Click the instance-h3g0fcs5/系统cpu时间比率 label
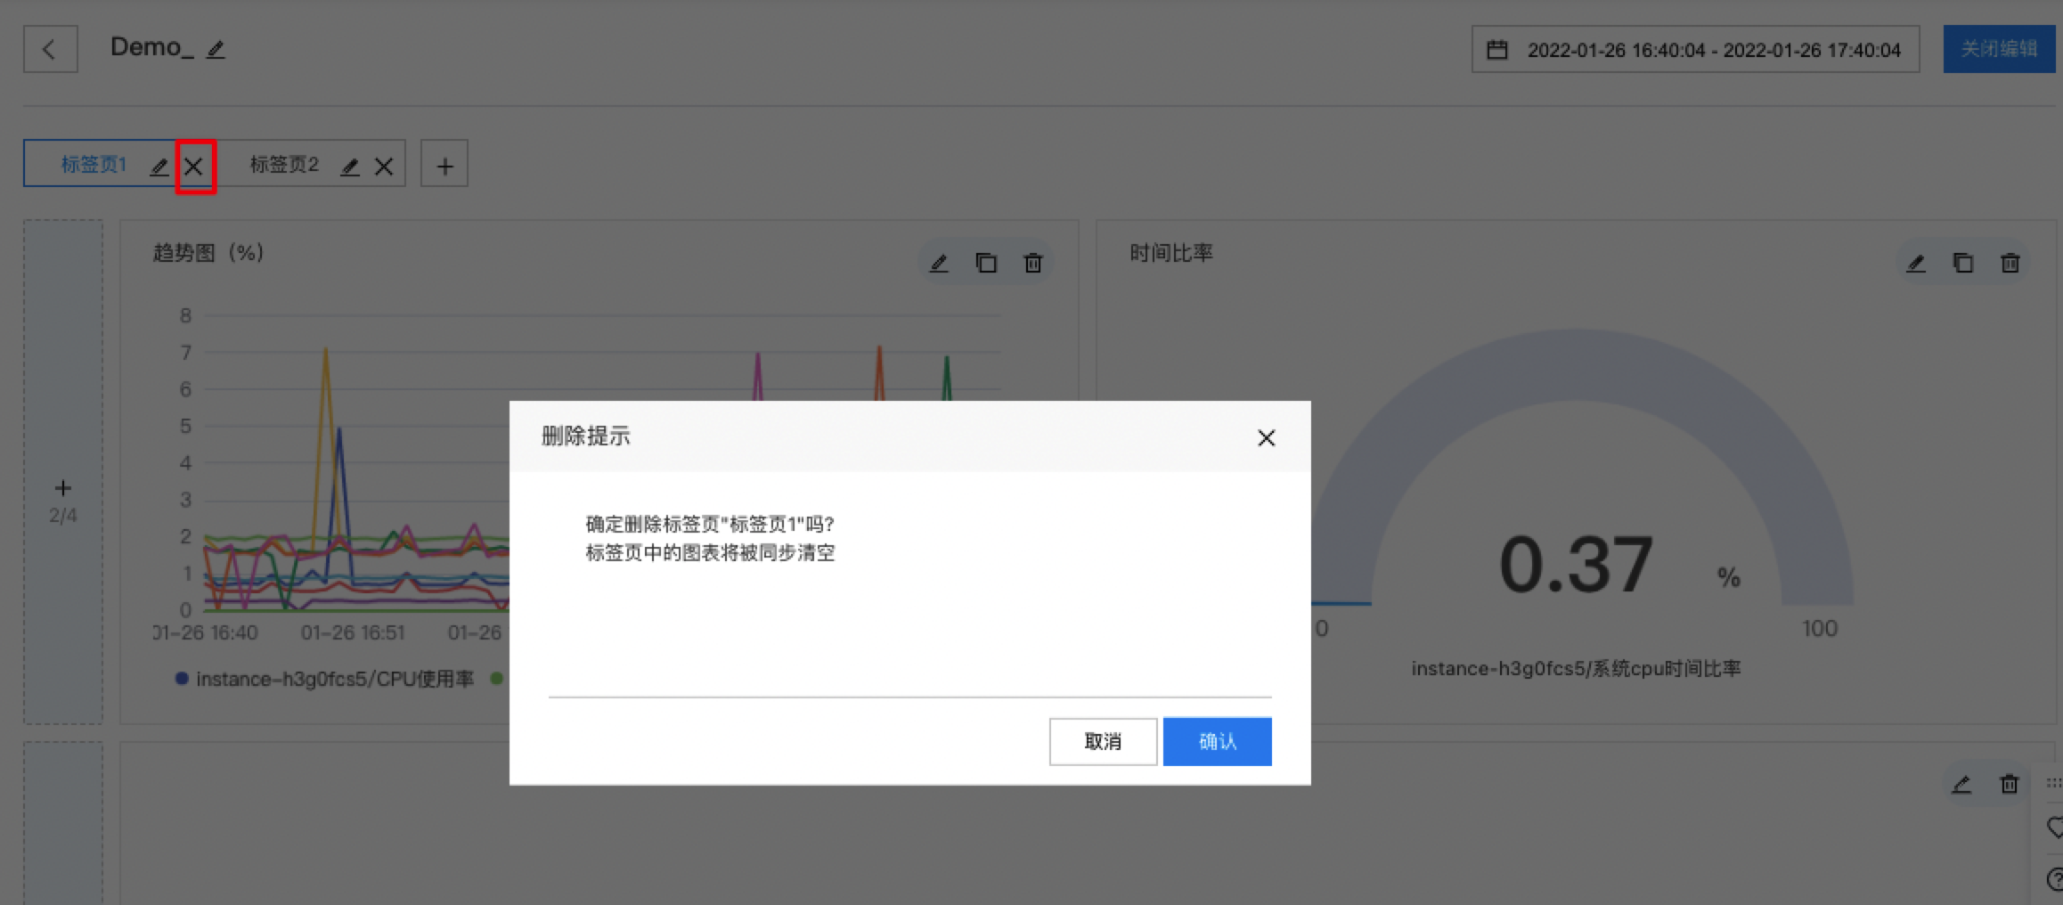Screen dimensions: 2063x905 pyautogui.click(x=1576, y=668)
